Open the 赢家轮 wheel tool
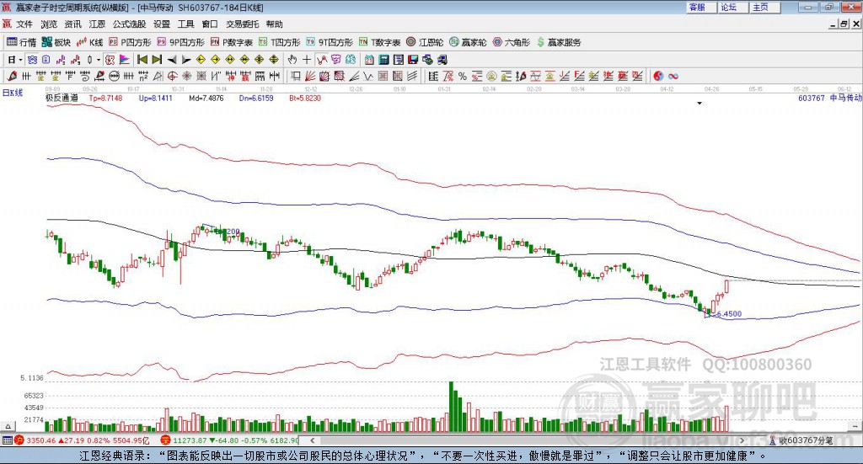This screenshot has height=464, width=863. tap(468, 42)
